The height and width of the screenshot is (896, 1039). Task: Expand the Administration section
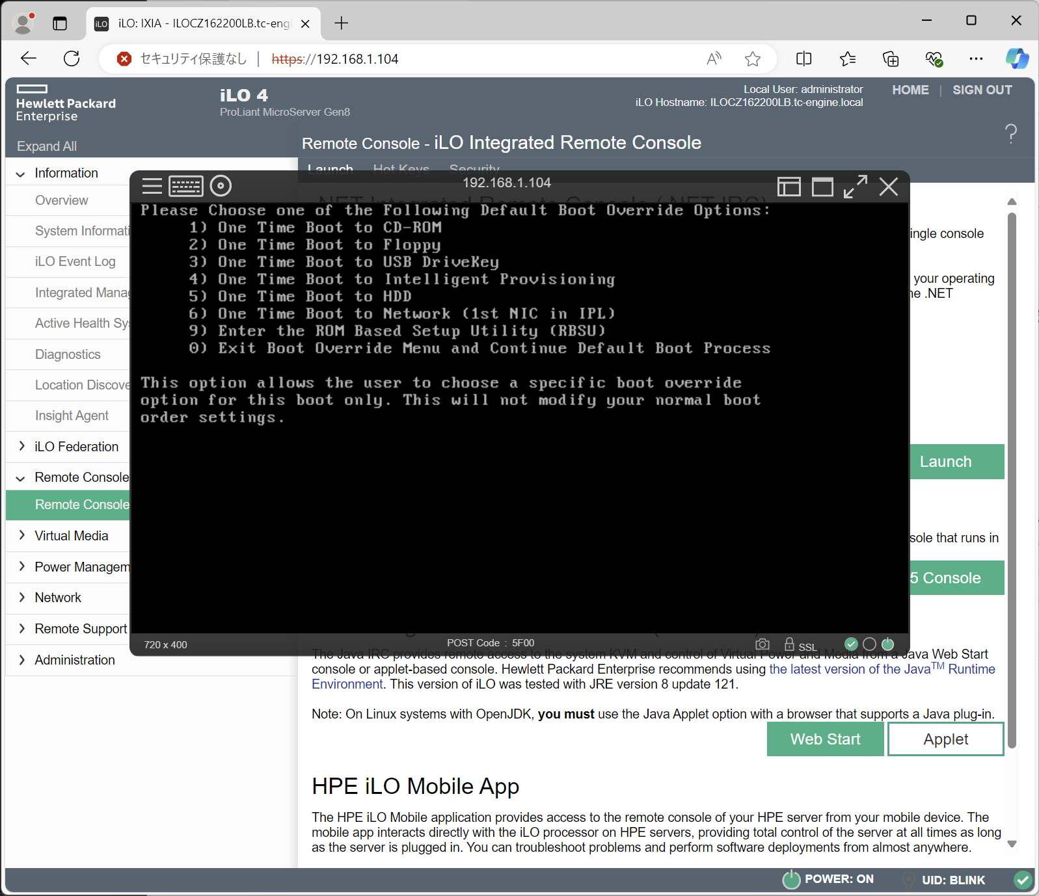[21, 659]
